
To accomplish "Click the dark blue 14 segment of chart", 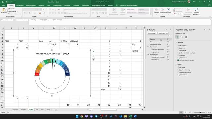I will [67, 74].
